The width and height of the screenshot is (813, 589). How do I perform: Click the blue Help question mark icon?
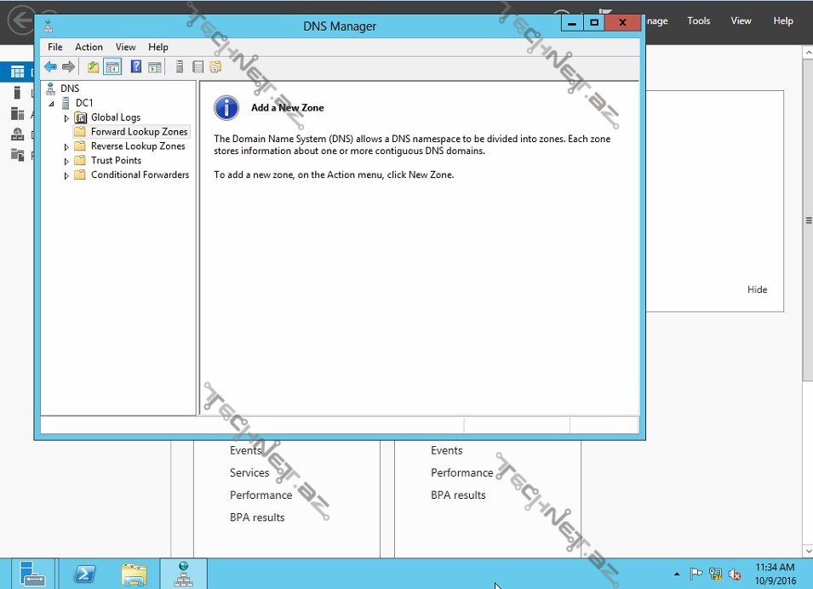click(136, 67)
